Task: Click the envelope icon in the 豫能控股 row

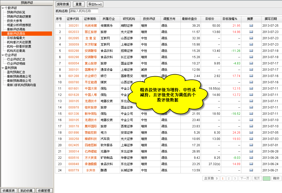Action: (x=251, y=133)
